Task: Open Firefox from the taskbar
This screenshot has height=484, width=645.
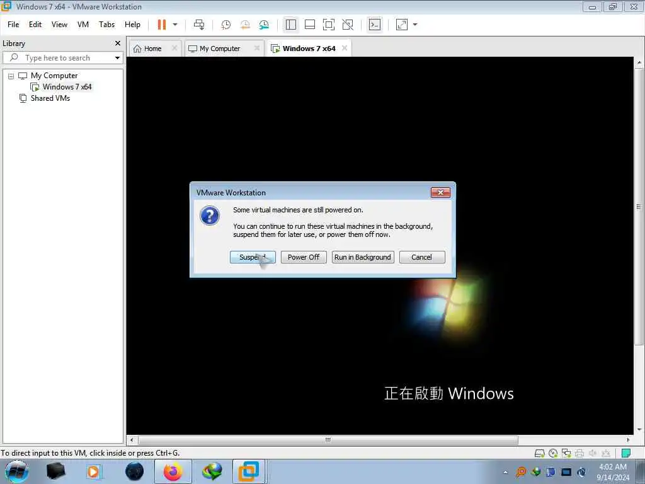Action: click(x=173, y=471)
